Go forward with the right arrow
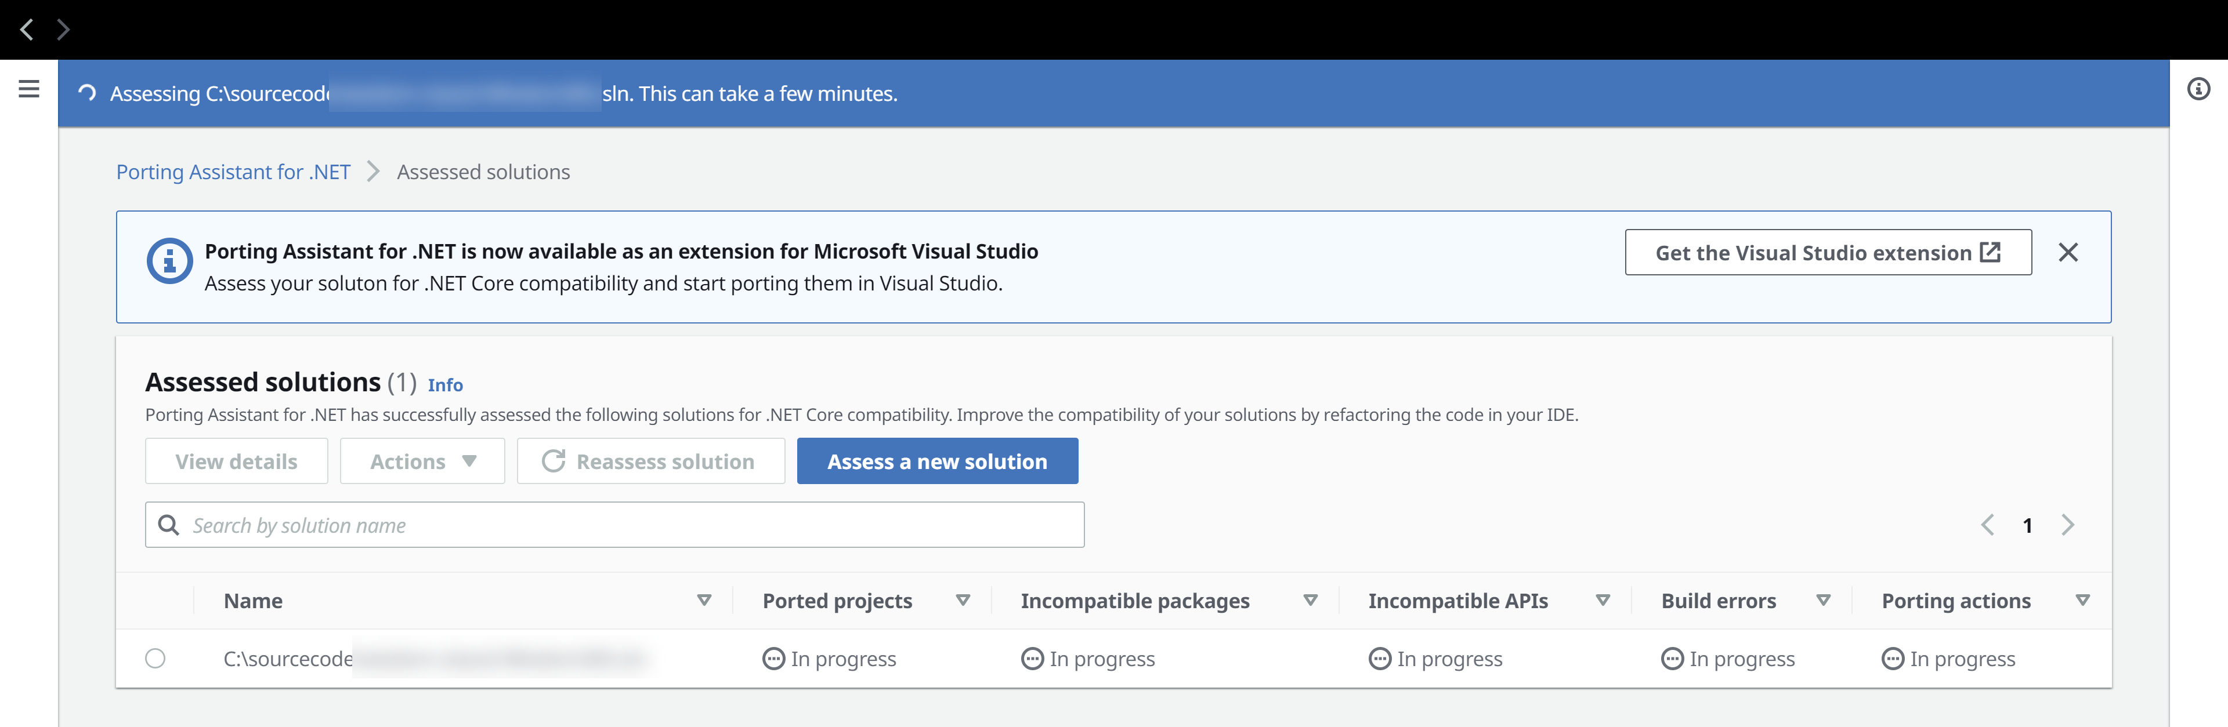 tap(63, 30)
